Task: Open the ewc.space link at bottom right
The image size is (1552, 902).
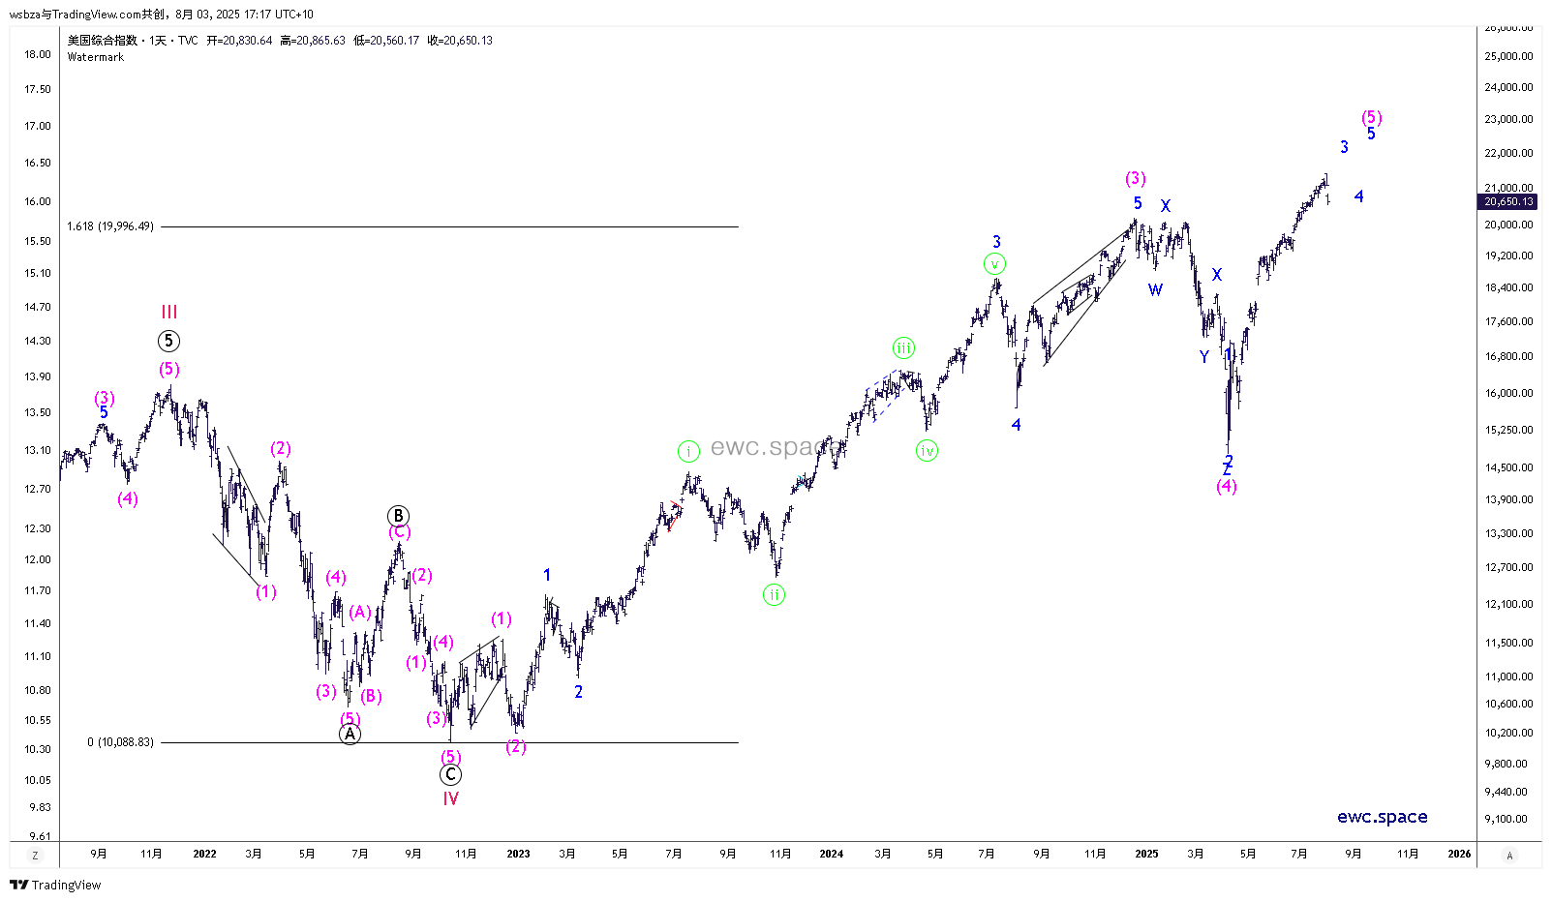Action: click(x=1382, y=817)
